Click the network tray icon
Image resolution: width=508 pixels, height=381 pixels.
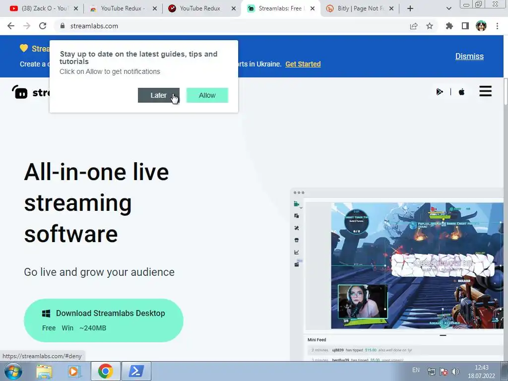tap(432, 372)
